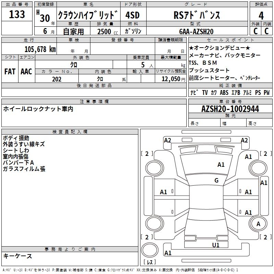
Task: Click the G mark on the windshield
Action: tap(216, 180)
